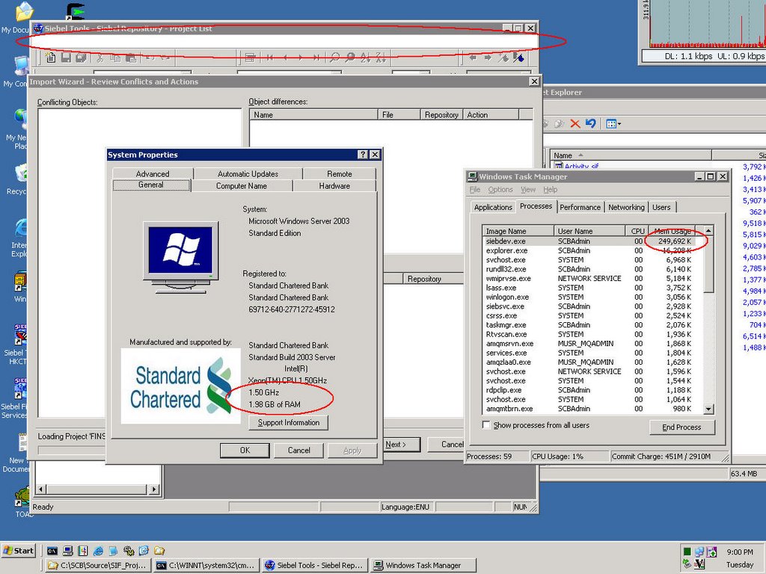Viewport: 766px width, 574px height.
Task: Click the Name column header in Explorer
Action: coord(630,155)
